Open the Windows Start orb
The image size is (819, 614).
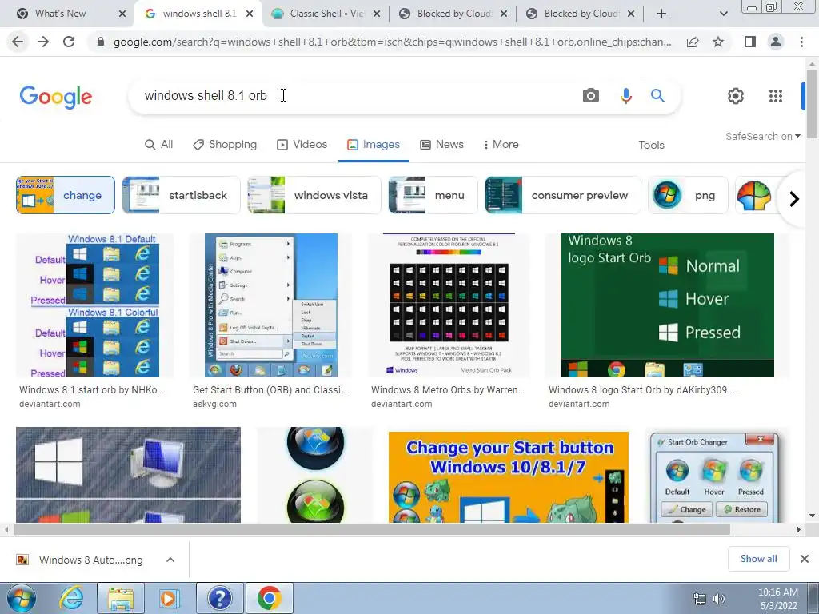(22, 598)
